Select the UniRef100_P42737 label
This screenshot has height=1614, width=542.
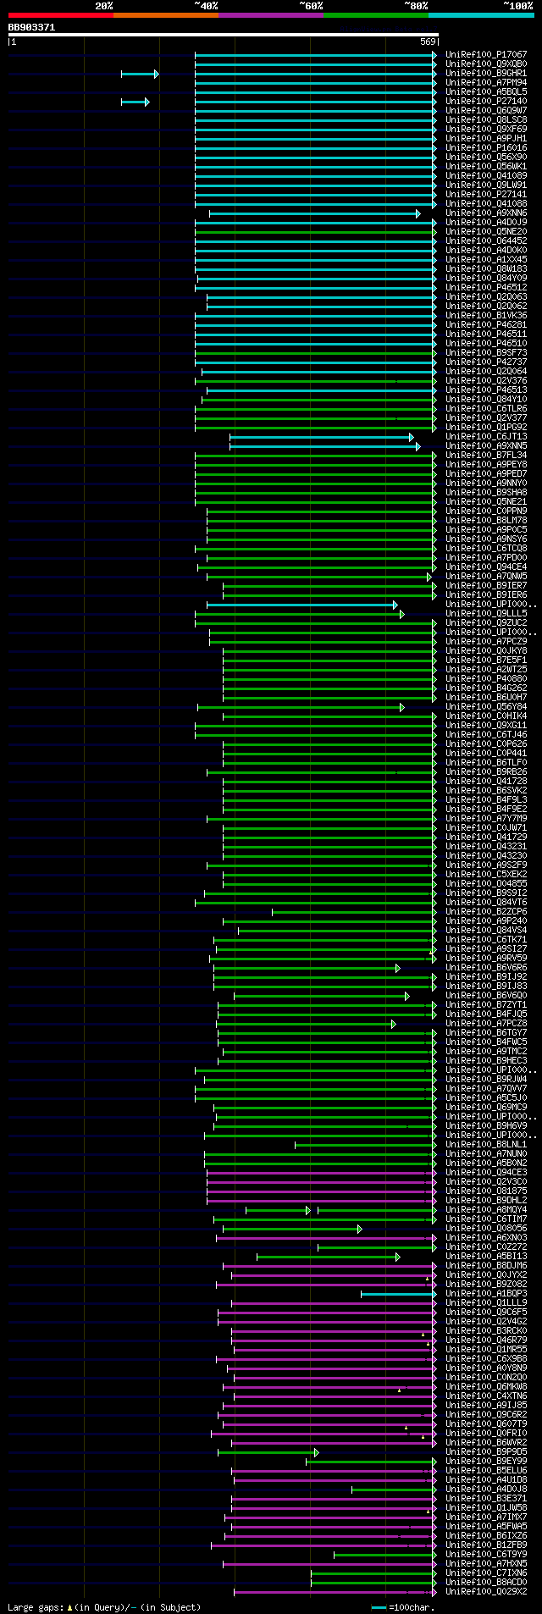point(486,362)
